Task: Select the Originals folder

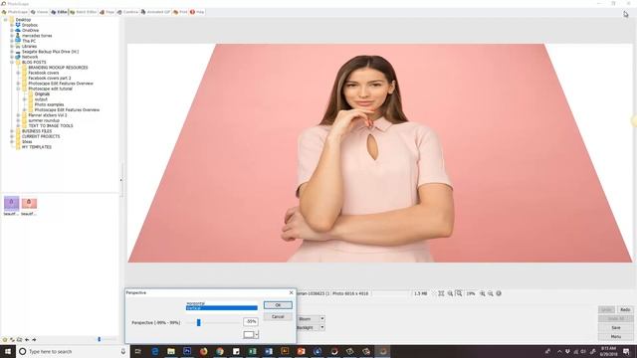Action: (42, 94)
